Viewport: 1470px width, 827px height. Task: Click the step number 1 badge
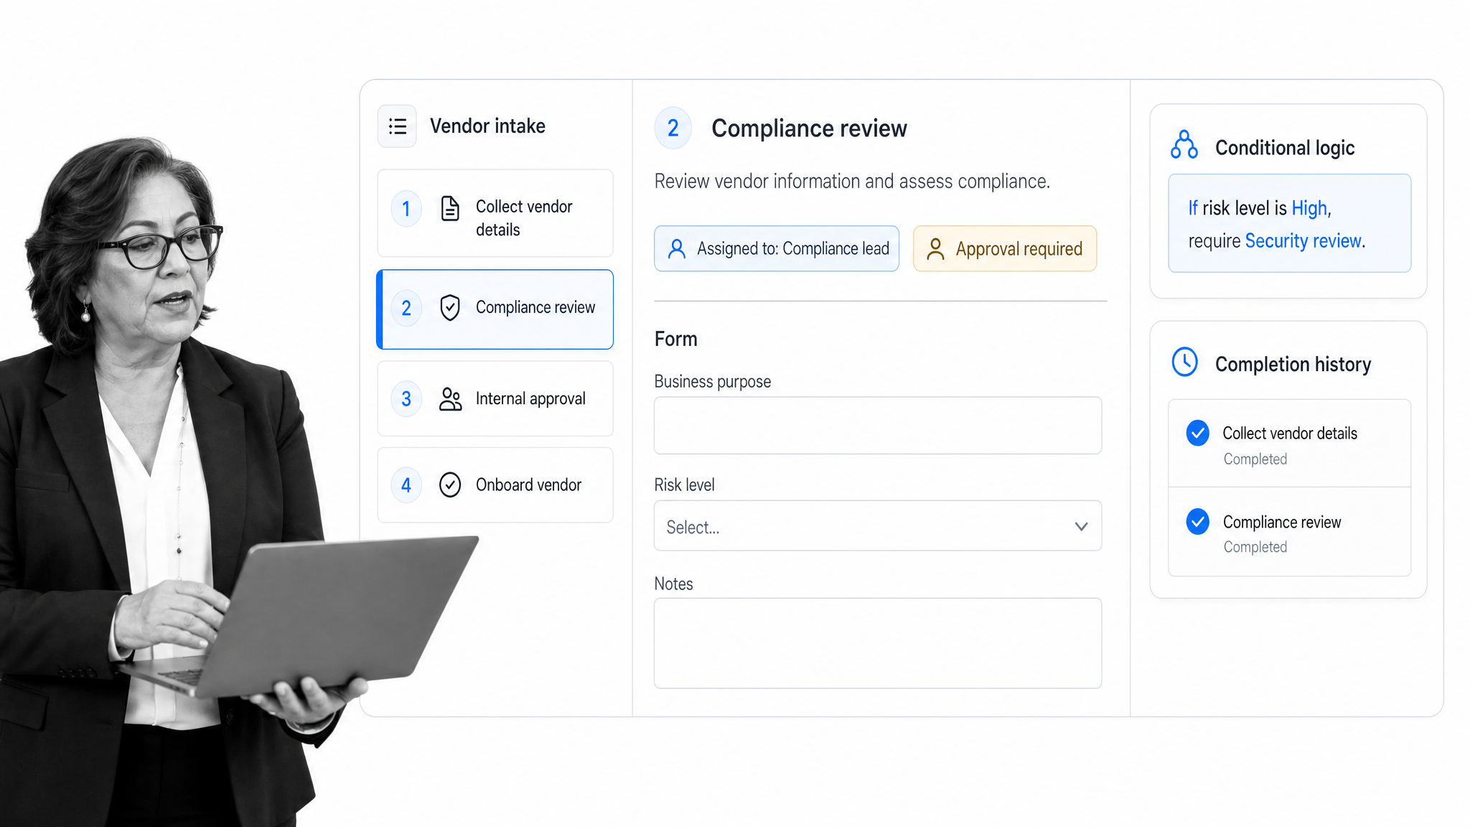406,209
